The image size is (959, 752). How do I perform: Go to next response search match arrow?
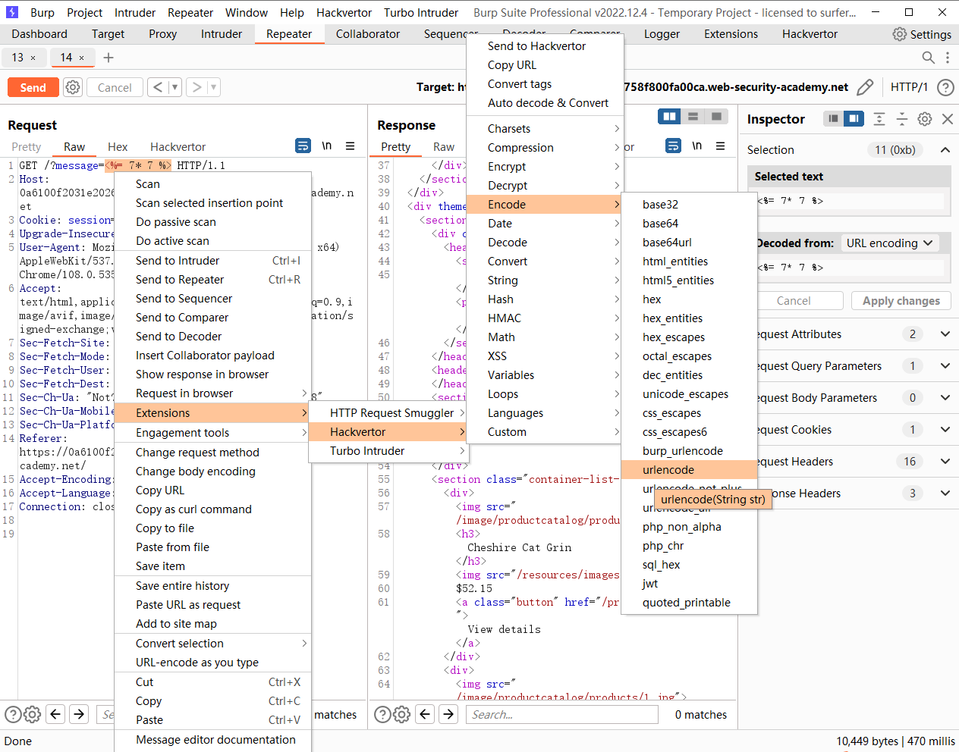coord(449,714)
